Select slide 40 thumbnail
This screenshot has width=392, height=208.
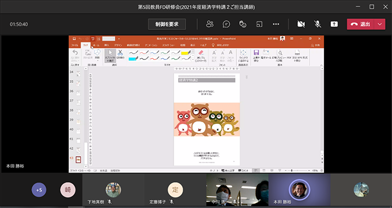point(78,131)
